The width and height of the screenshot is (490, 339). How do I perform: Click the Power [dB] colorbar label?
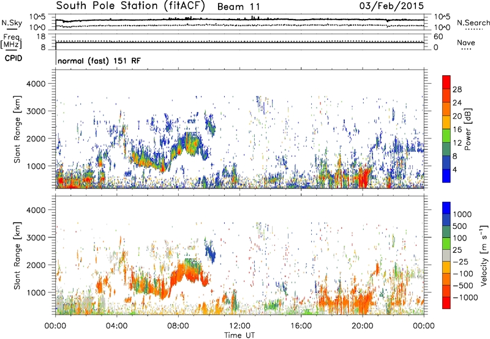tap(467, 129)
